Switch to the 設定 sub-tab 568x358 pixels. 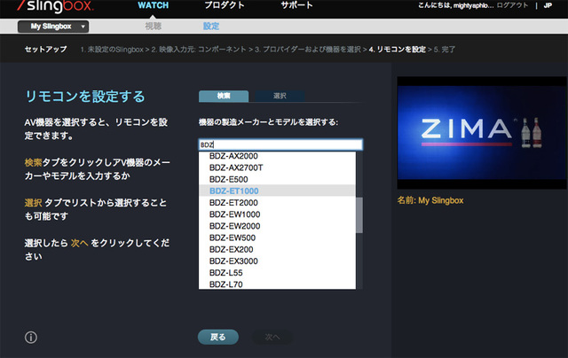211,26
